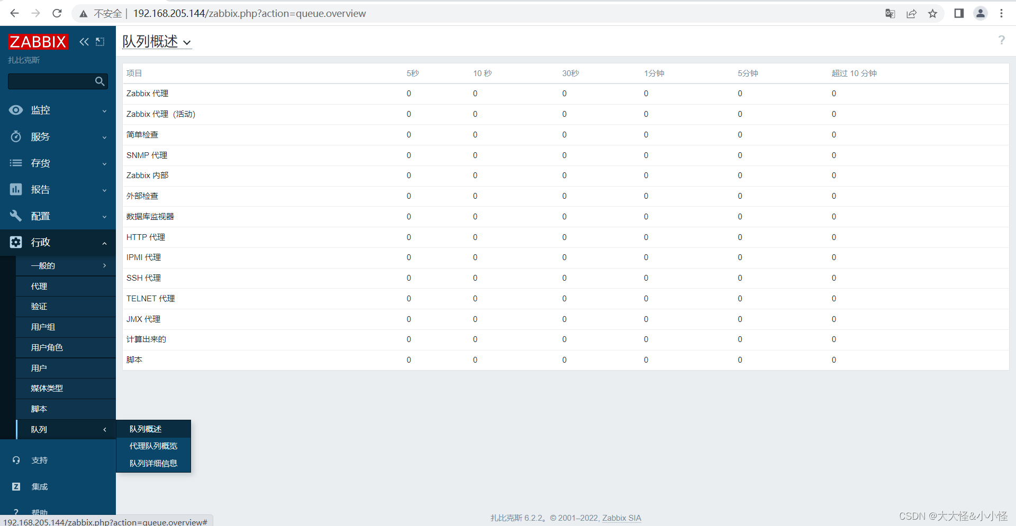Expand the 服务 menu chevron
The image size is (1016, 526).
[104, 137]
